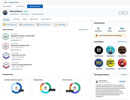Select the Target Achiever badge
Image resolution: width=130 pixels, height=100 pixels.
[x=110, y=63]
